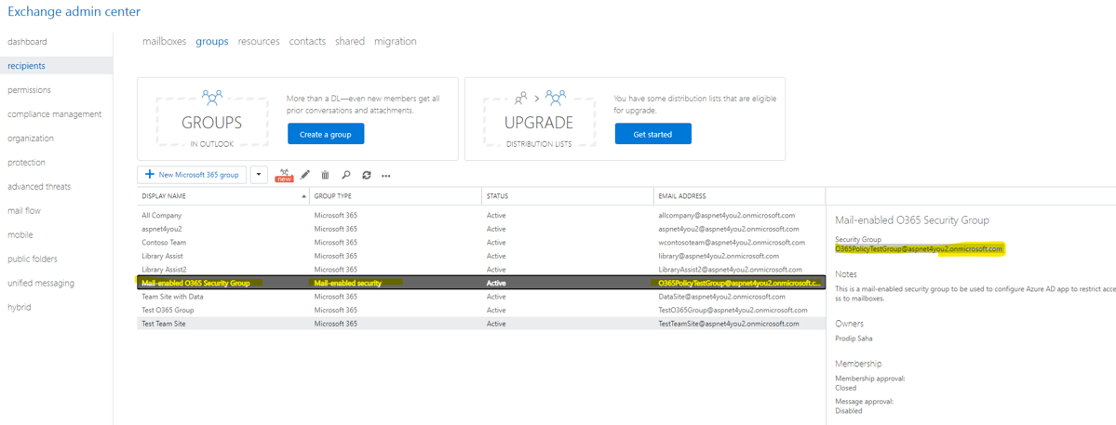Click the Group Type column header
This screenshot has height=425, width=1116.
pos(396,195)
